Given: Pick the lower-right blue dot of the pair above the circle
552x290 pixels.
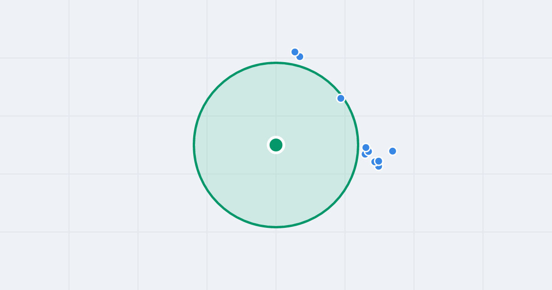Looking at the screenshot, I should pos(300,57).
